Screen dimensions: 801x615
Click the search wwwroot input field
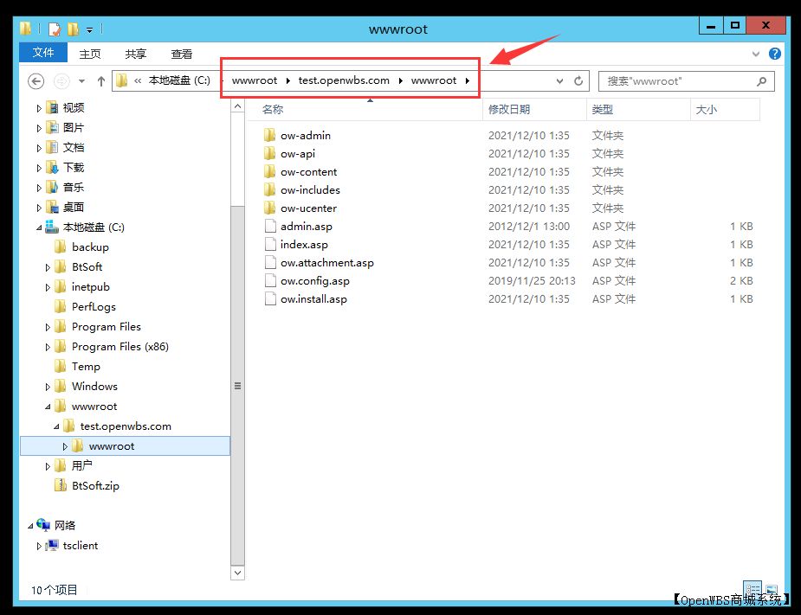click(675, 81)
